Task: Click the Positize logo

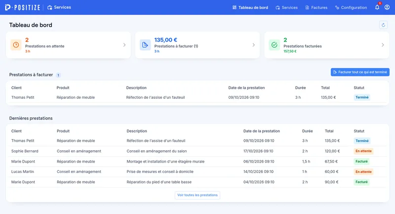Action: coord(22,7)
